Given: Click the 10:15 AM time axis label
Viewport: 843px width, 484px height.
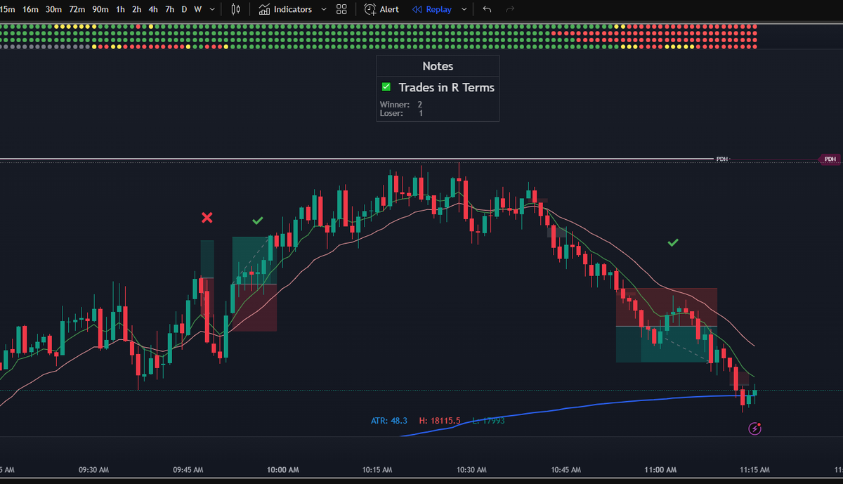Looking at the screenshot, I should (x=376, y=469).
